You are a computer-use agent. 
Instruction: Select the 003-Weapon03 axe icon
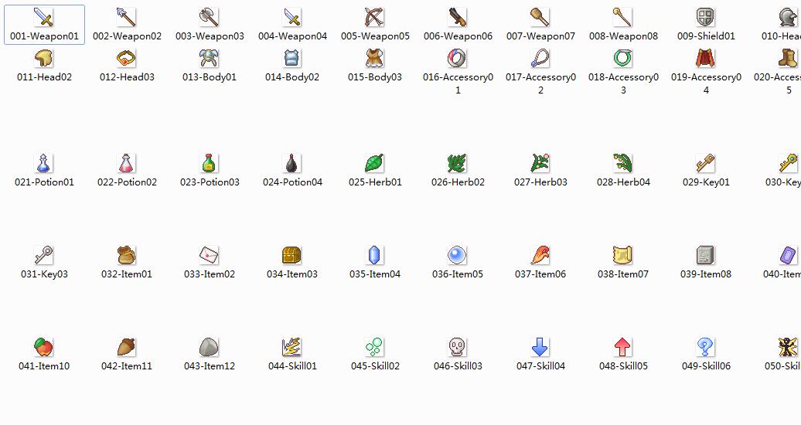click(x=210, y=17)
